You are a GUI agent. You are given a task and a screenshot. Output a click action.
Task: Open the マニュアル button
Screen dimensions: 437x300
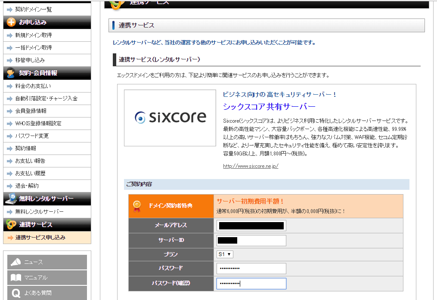[47, 278]
